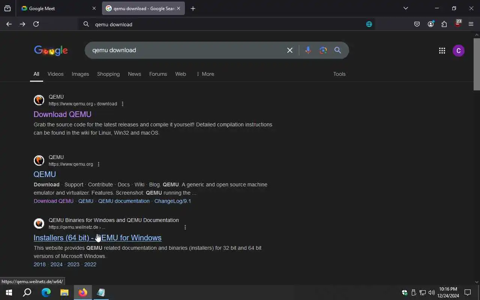Screen dimensions: 480x300
Task: Open the search Tools options
Action: click(x=339, y=74)
